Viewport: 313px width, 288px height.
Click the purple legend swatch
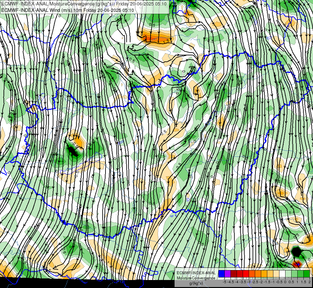228,274
